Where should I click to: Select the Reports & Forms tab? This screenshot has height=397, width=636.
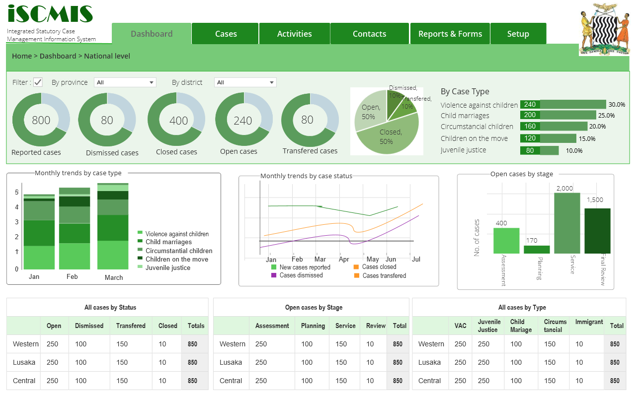tap(450, 34)
